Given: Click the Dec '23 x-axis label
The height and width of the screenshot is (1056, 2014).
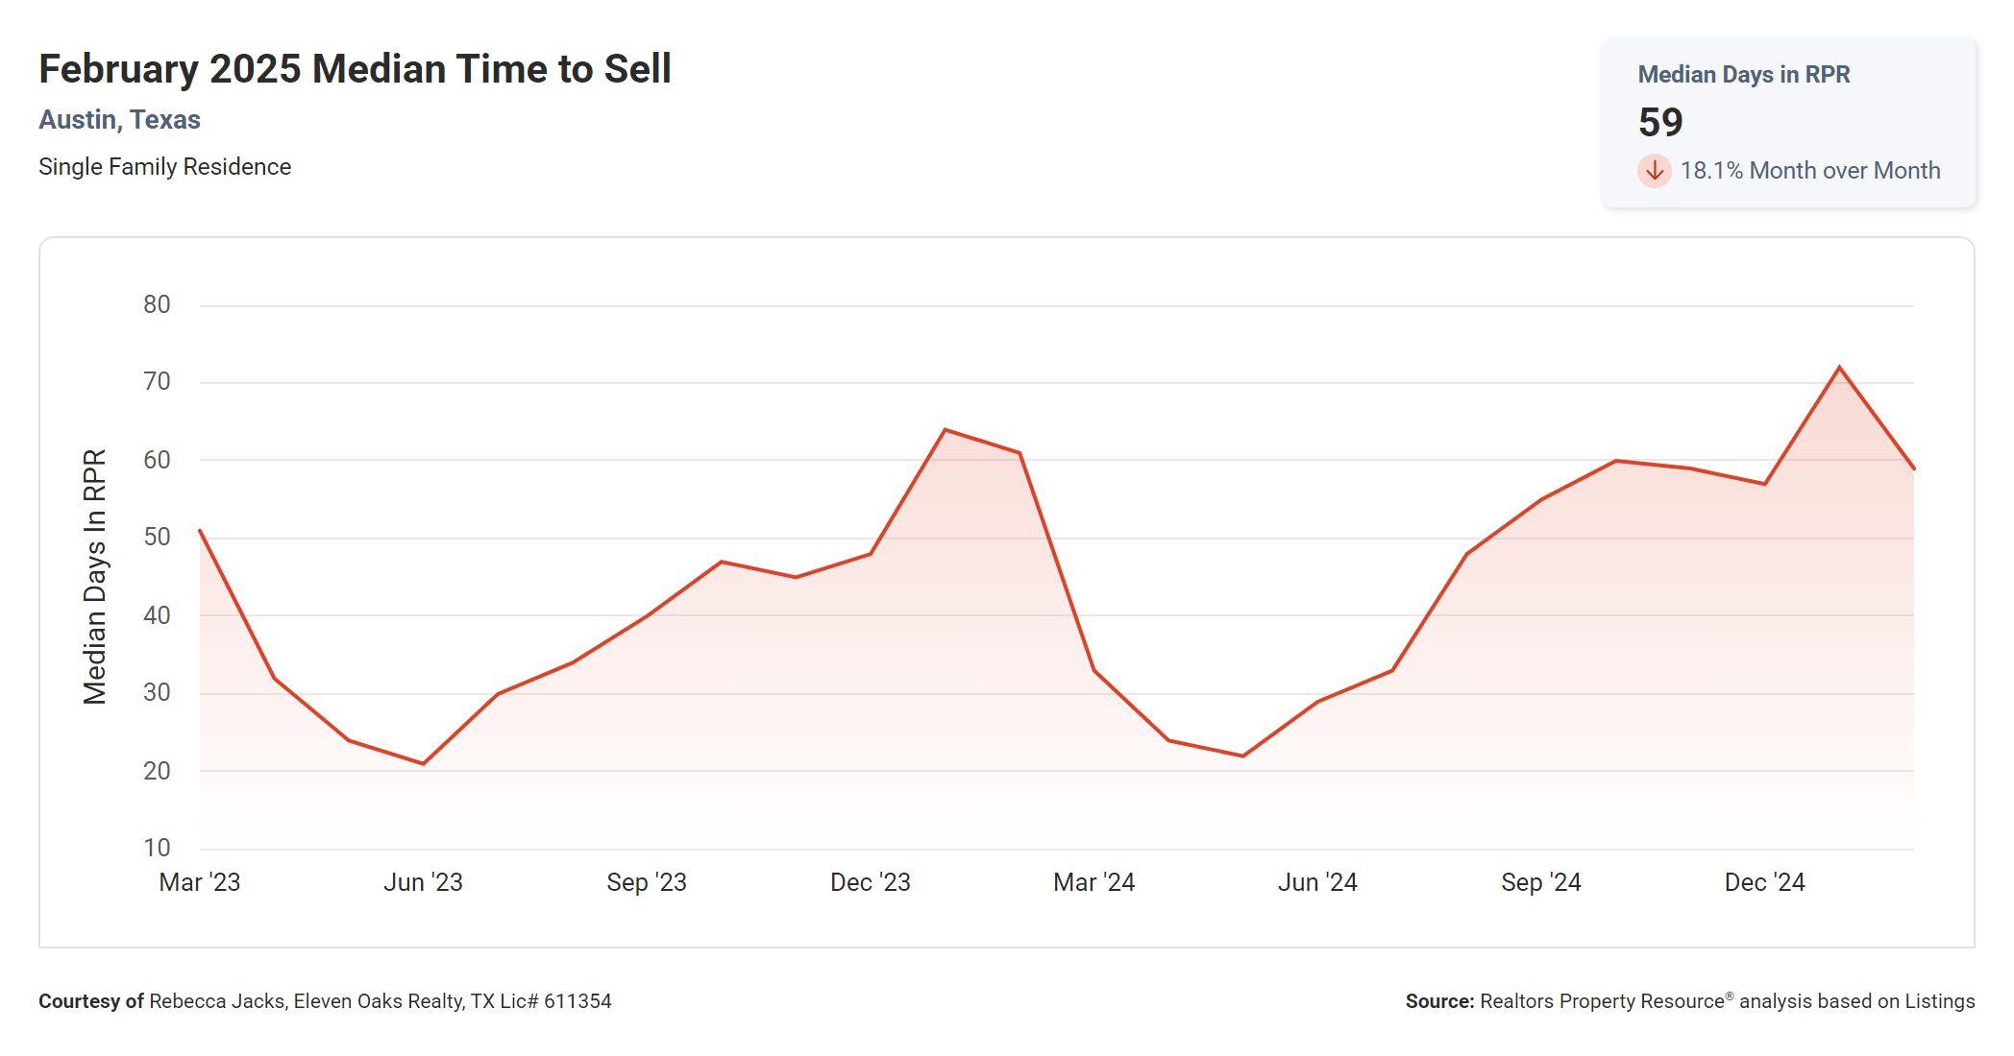Looking at the screenshot, I should click(x=870, y=882).
